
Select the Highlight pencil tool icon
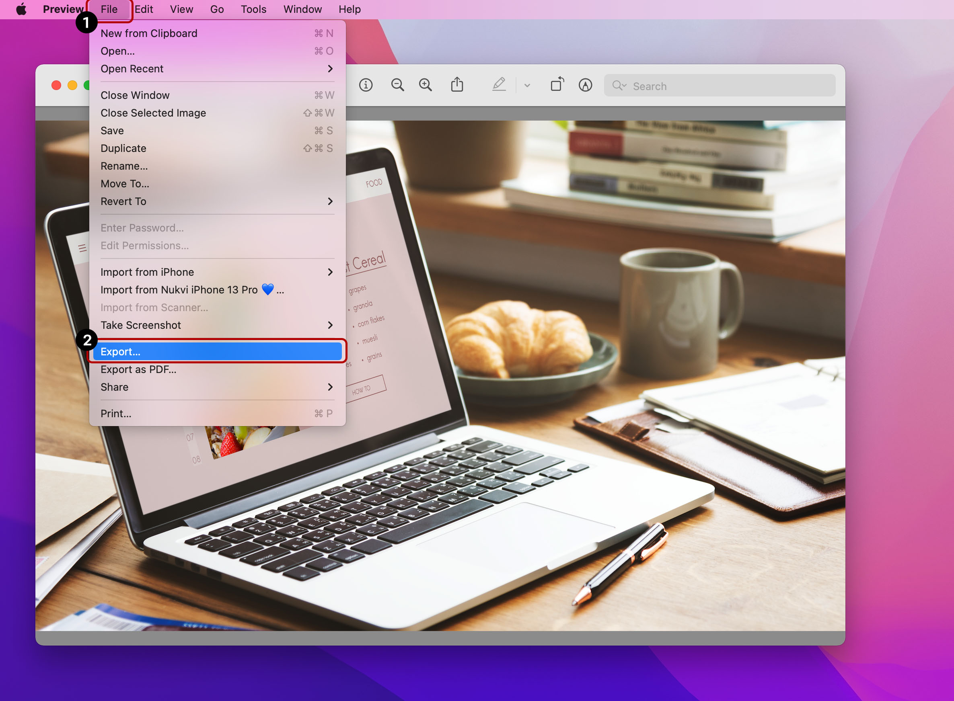(499, 84)
